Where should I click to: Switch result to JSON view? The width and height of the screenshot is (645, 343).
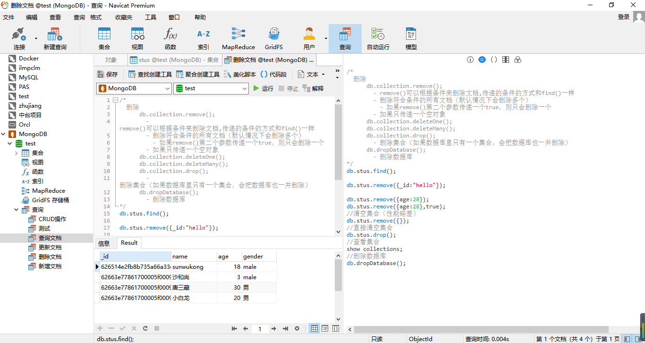pyautogui.click(x=336, y=328)
